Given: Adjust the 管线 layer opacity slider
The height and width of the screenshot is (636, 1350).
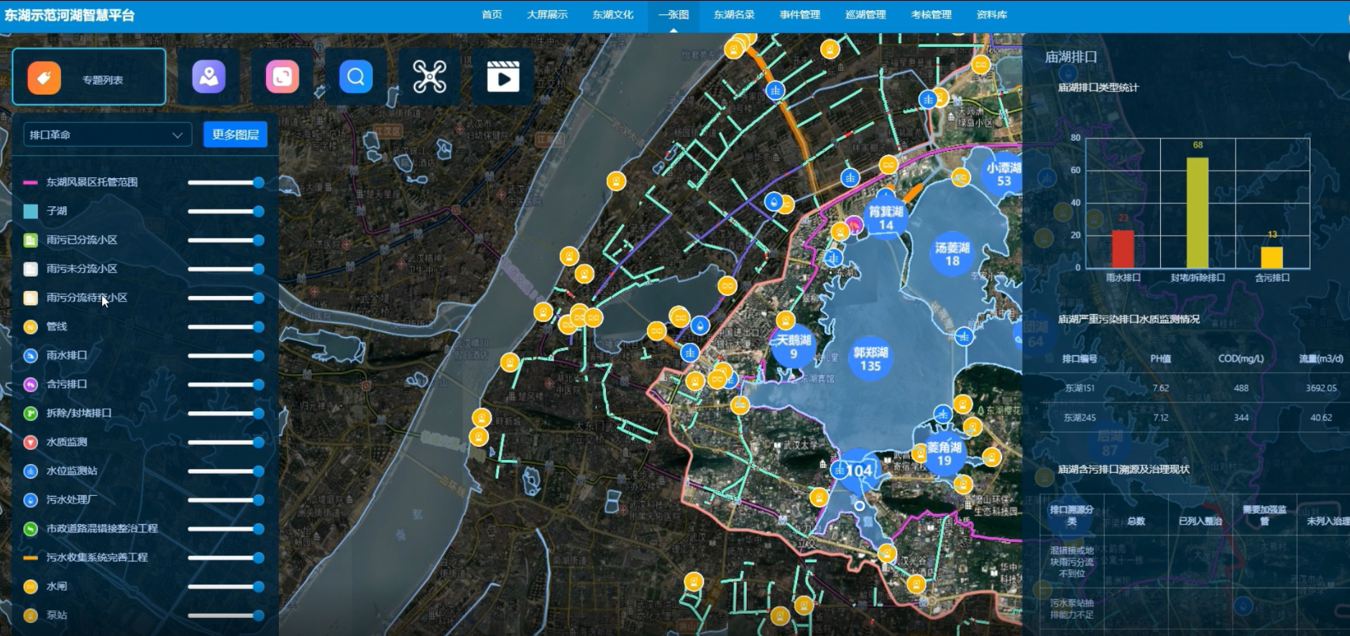Looking at the screenshot, I should pos(226,327).
